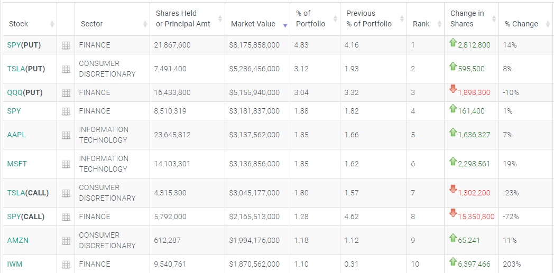The image size is (554, 273).
Task: Click the green up arrow in the IWM row
Action: click(x=453, y=261)
